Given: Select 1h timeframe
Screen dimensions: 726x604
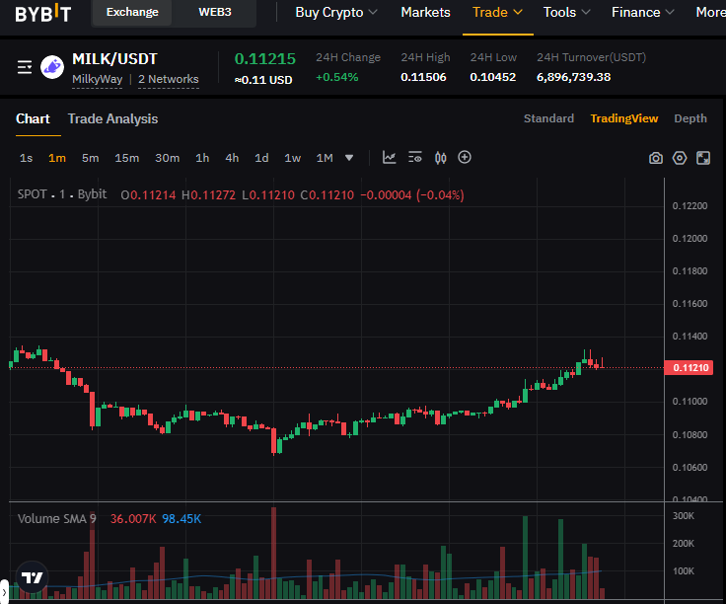Looking at the screenshot, I should click(202, 158).
